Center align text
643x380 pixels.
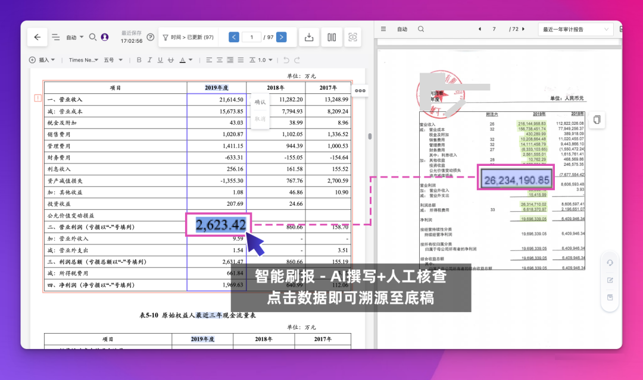click(x=220, y=60)
